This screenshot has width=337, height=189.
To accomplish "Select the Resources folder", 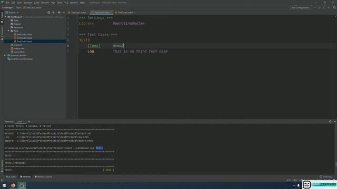I will click(17, 27).
